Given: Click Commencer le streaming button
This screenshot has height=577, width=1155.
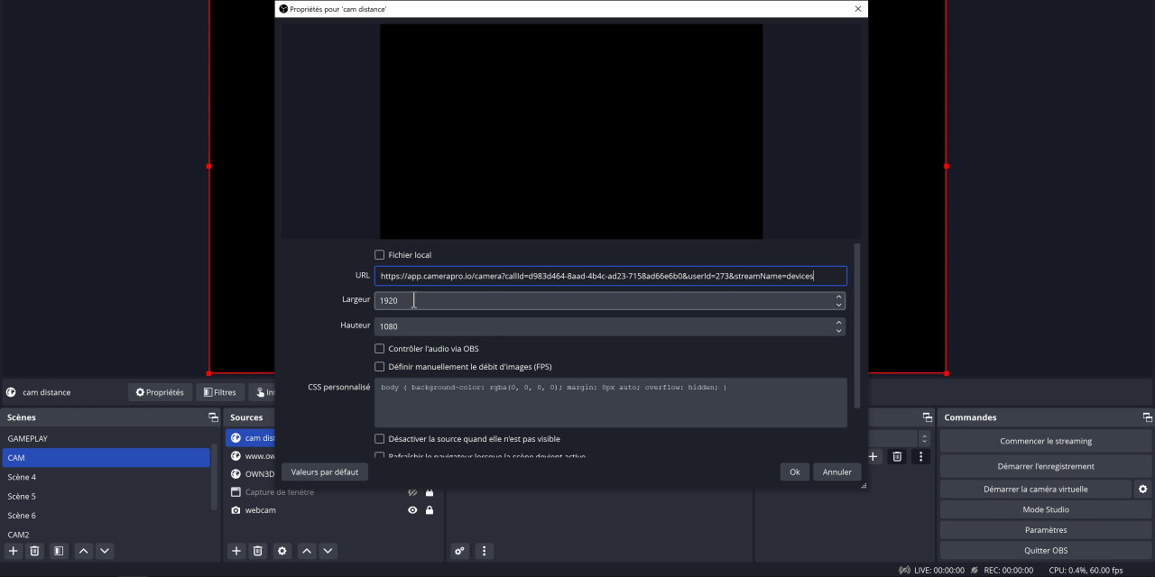Looking at the screenshot, I should coord(1045,441).
